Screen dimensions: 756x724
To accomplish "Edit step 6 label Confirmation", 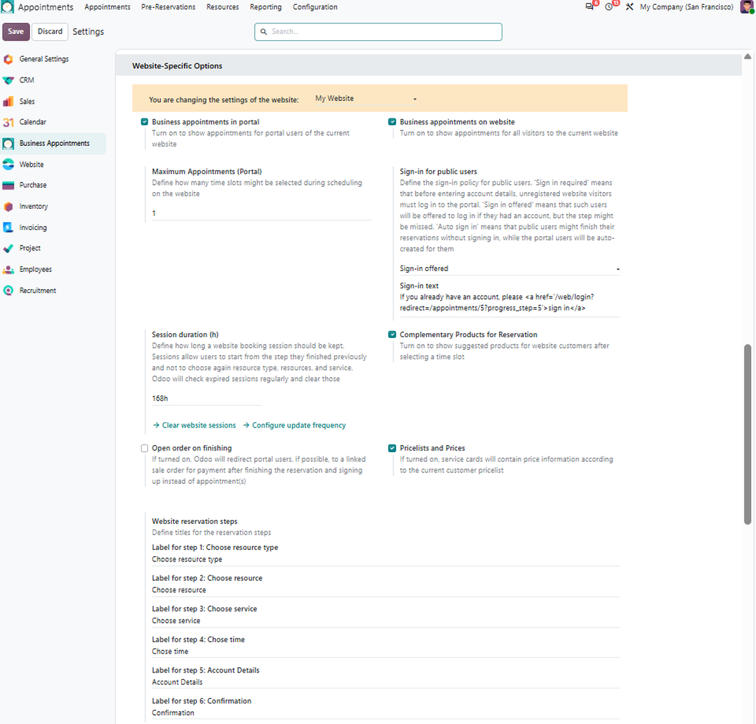I will (385, 713).
